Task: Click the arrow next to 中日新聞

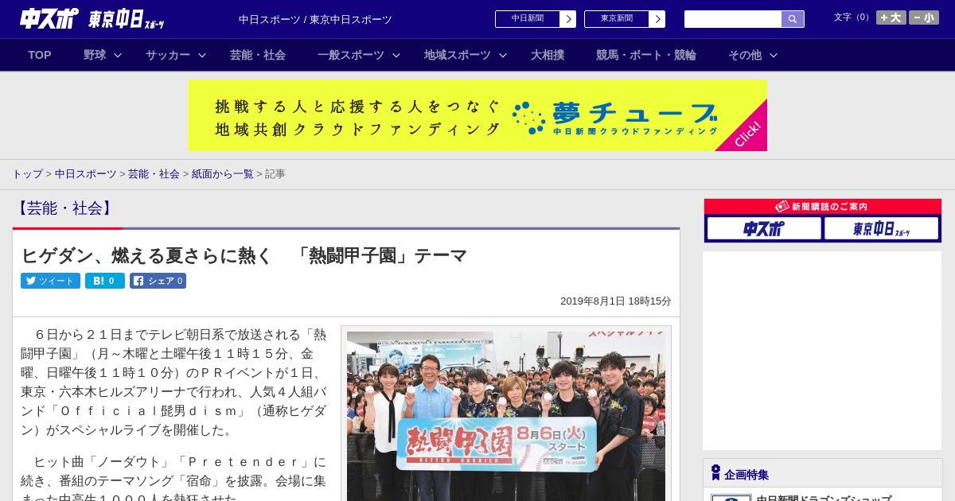Action: click(x=568, y=19)
